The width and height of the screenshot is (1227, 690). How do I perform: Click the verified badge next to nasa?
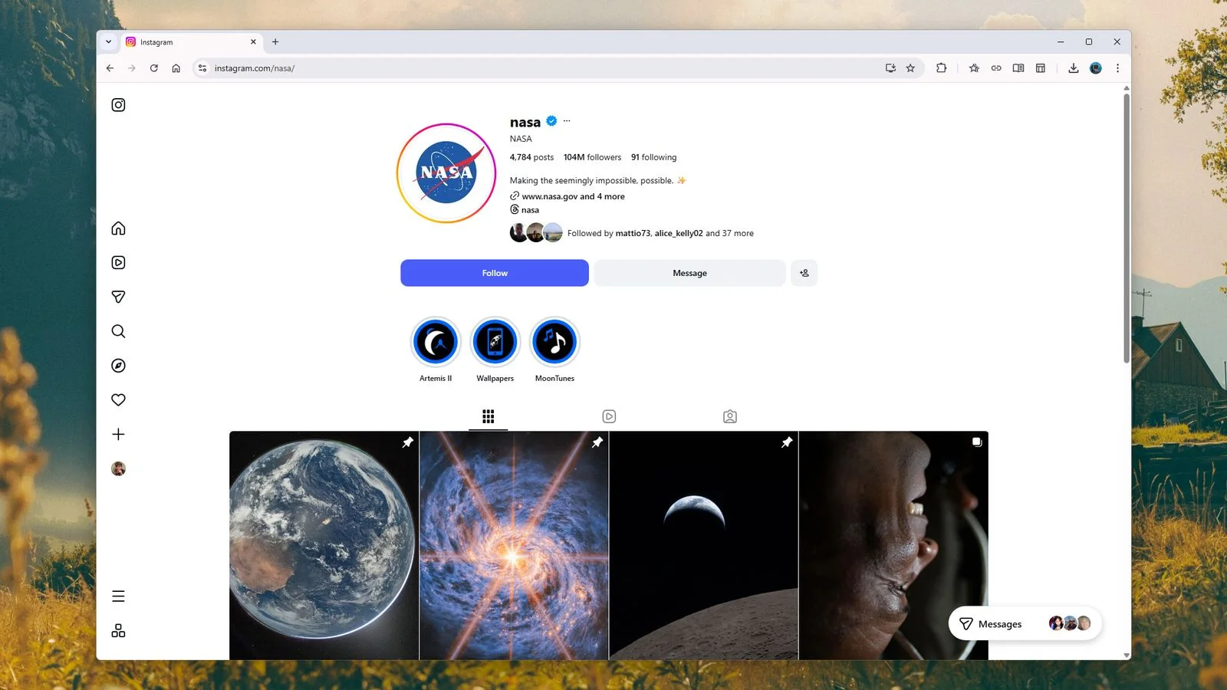pyautogui.click(x=551, y=121)
